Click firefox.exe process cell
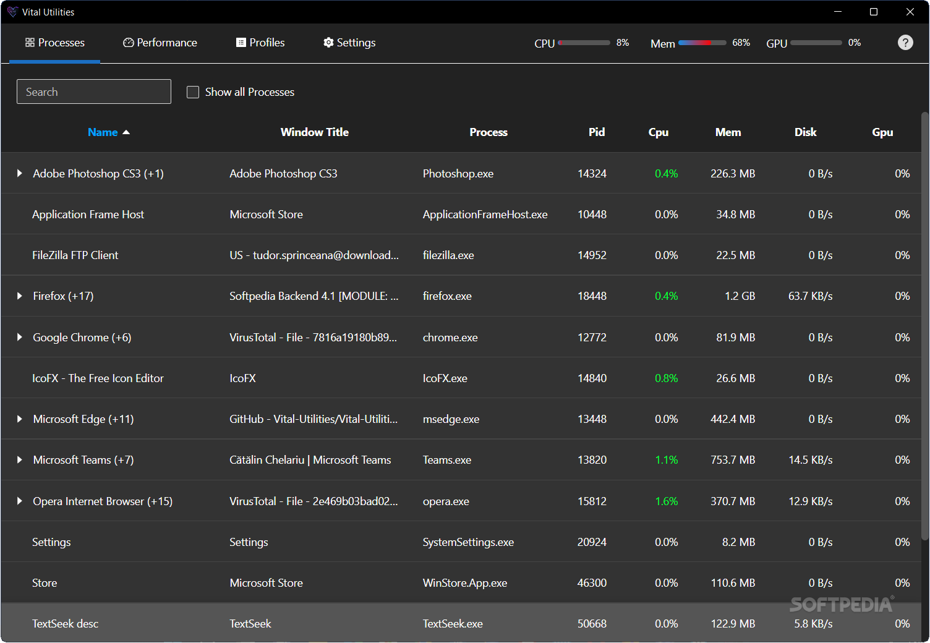The height and width of the screenshot is (643, 930). coord(447,296)
